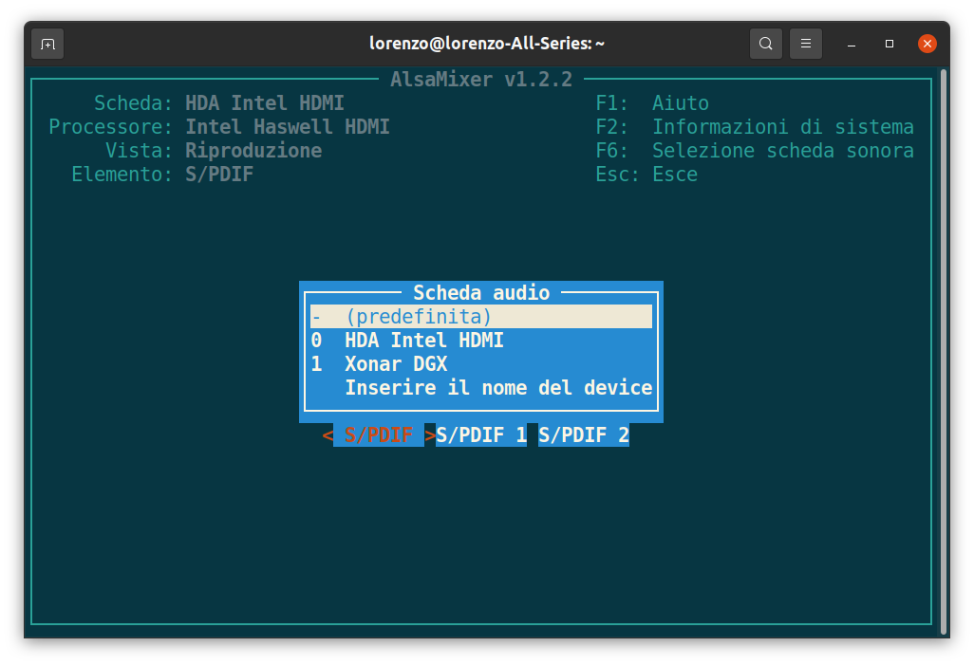Click the terminal scrollbar
The height and width of the screenshot is (665, 974).
(x=944, y=351)
